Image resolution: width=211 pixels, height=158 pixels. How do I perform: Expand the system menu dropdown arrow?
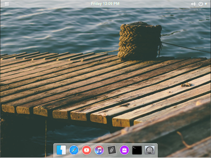pyautogui.click(x=206, y=4)
